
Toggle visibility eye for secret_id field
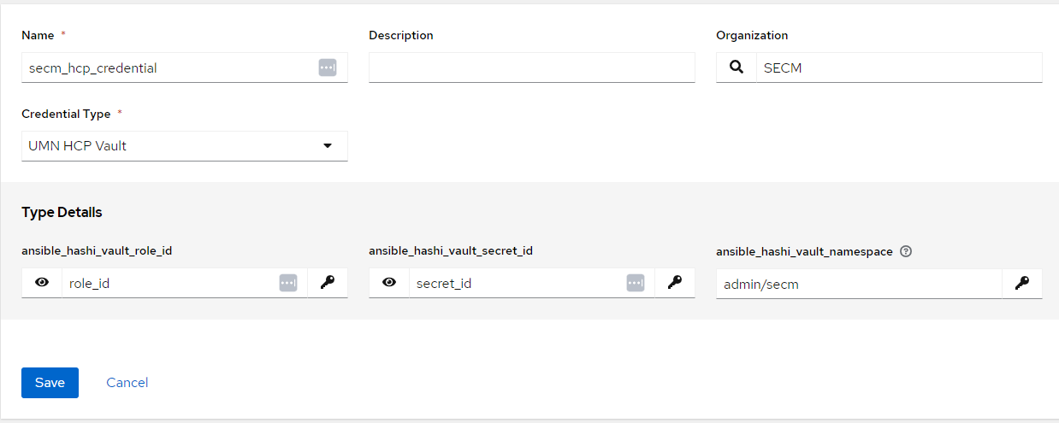pos(389,283)
